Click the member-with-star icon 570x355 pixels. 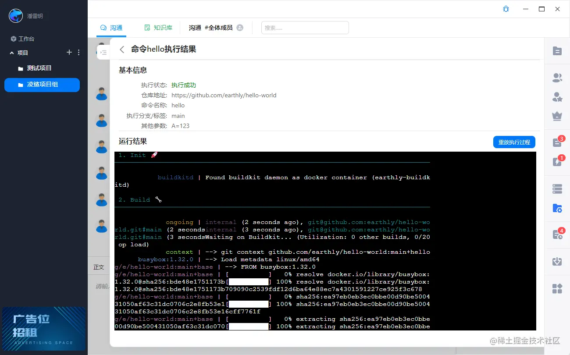(557, 97)
